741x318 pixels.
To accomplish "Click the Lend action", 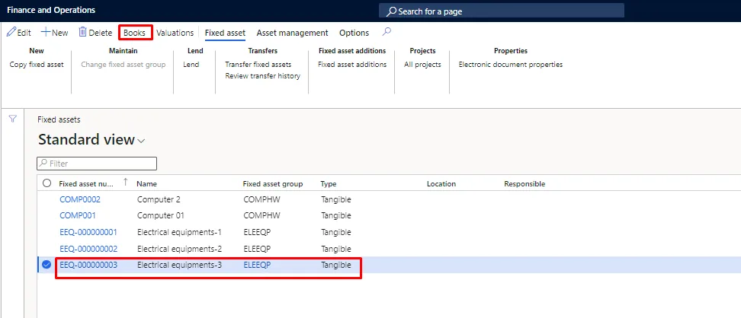I will pyautogui.click(x=191, y=65).
